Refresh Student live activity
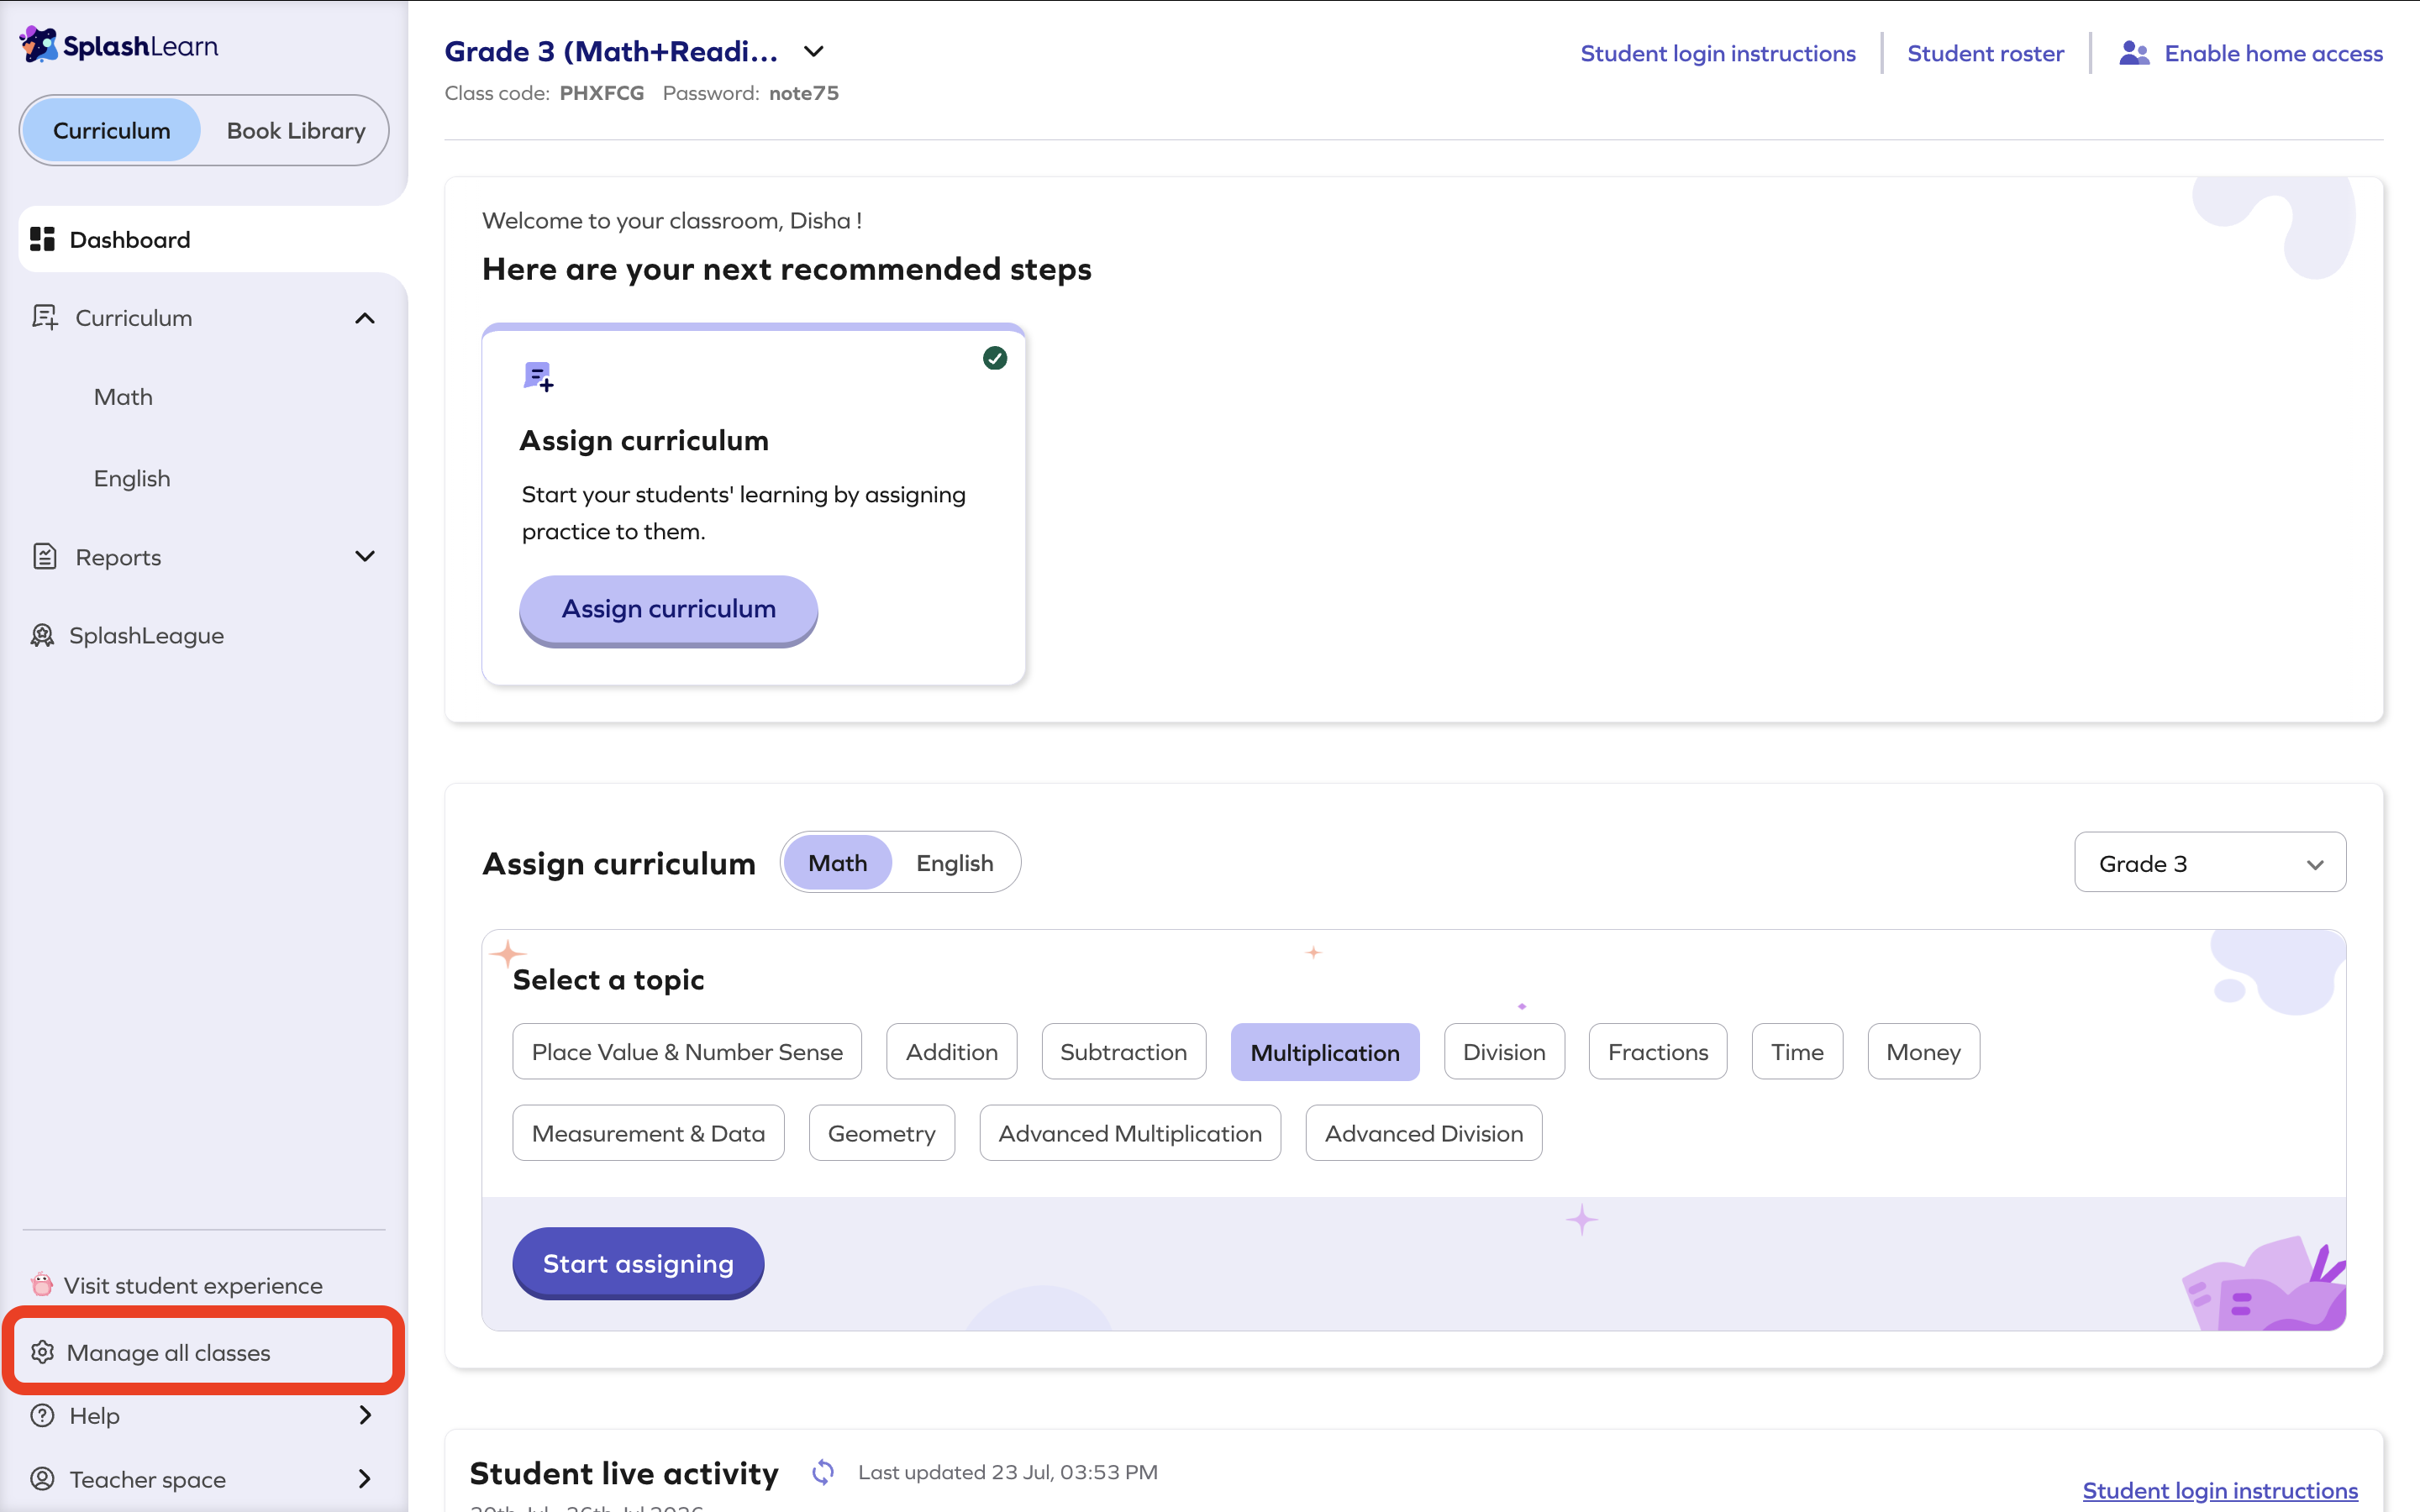This screenshot has height=1512, width=2420. 823,1472
